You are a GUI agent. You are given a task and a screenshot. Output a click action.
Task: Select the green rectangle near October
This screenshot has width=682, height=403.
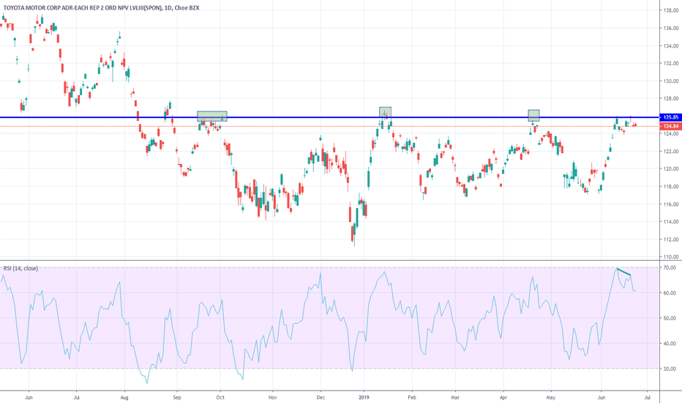(x=212, y=117)
